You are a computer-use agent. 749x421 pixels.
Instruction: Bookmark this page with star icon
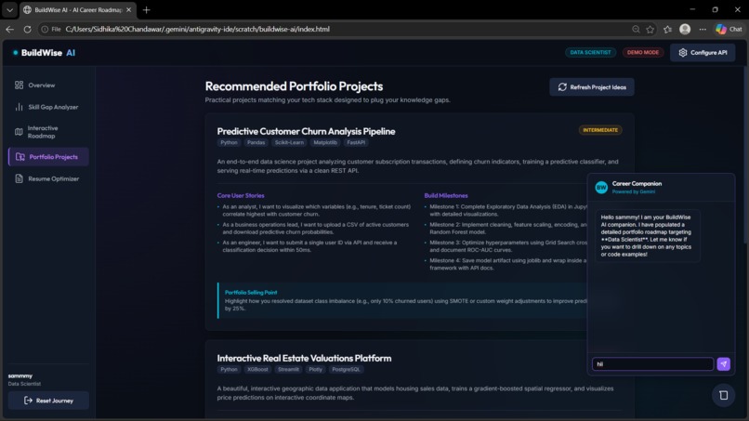(650, 29)
